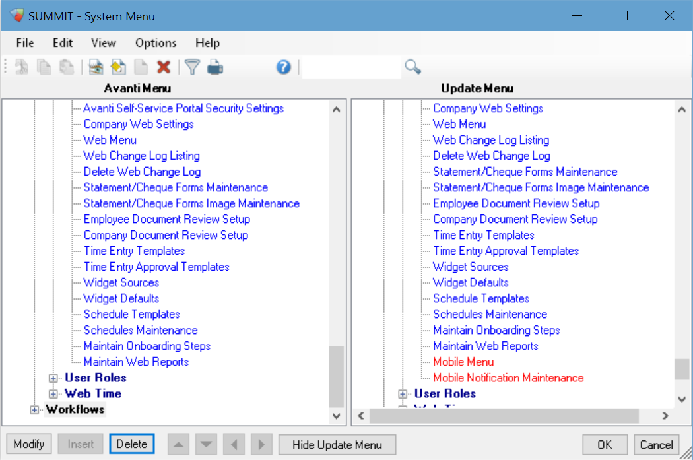Select Widget Sources in Update Menu
The image size is (693, 460).
[470, 267]
